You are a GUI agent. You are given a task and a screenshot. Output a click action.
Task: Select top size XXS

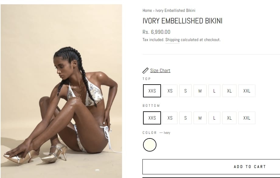pos(152,91)
